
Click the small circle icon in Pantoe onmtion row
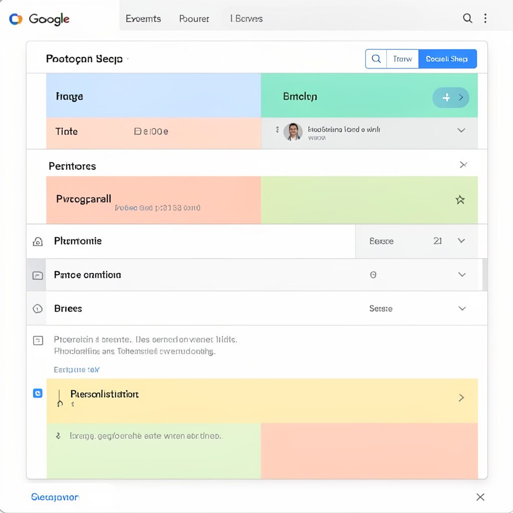tap(373, 275)
